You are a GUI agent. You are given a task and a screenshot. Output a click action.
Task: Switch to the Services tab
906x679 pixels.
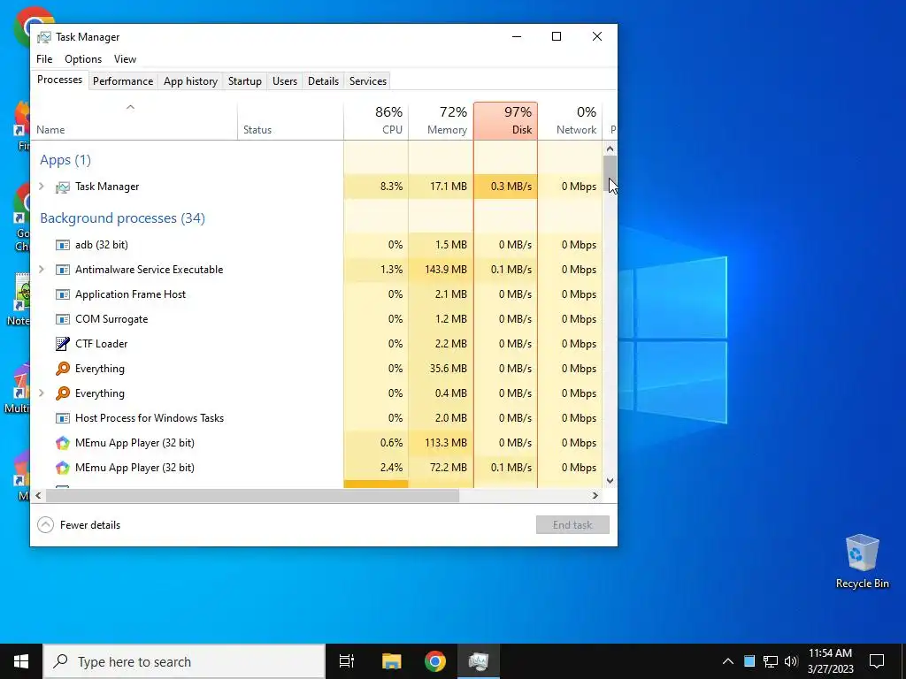pyautogui.click(x=368, y=81)
